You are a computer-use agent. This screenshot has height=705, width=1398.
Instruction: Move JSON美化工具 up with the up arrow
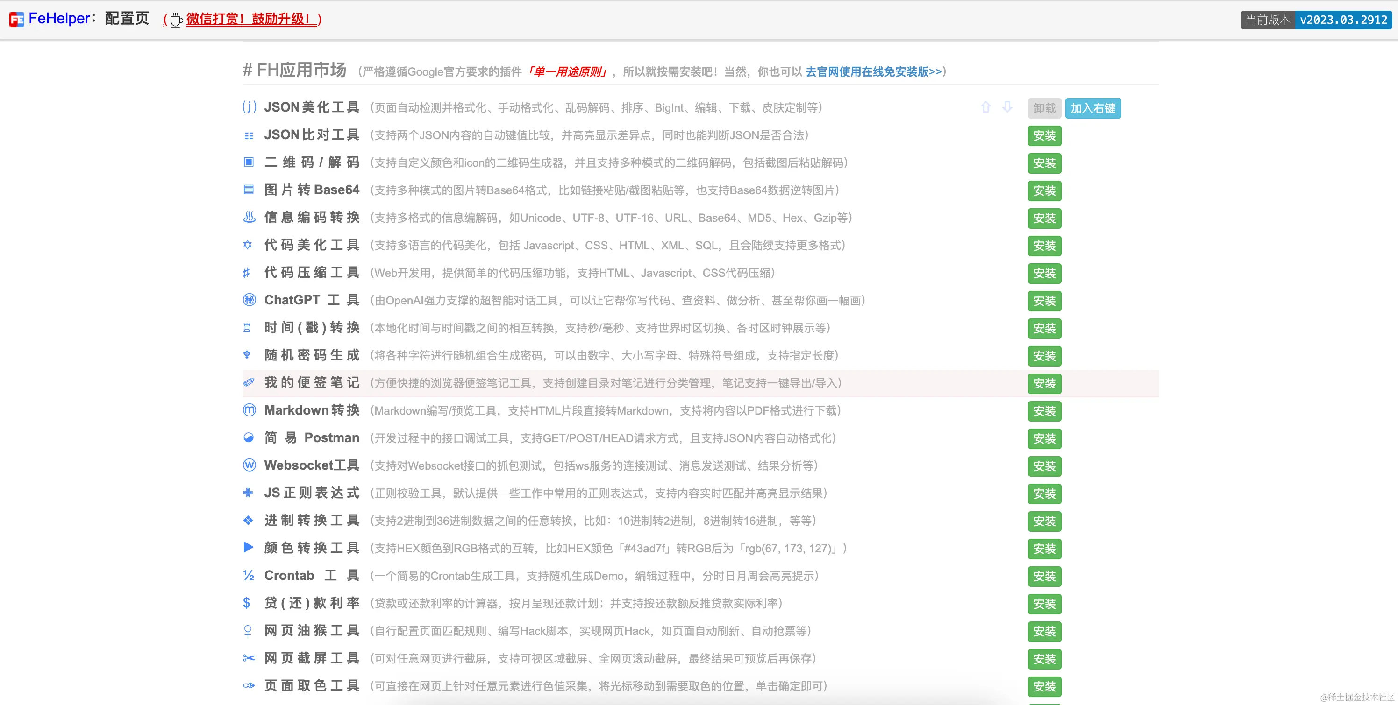985,107
